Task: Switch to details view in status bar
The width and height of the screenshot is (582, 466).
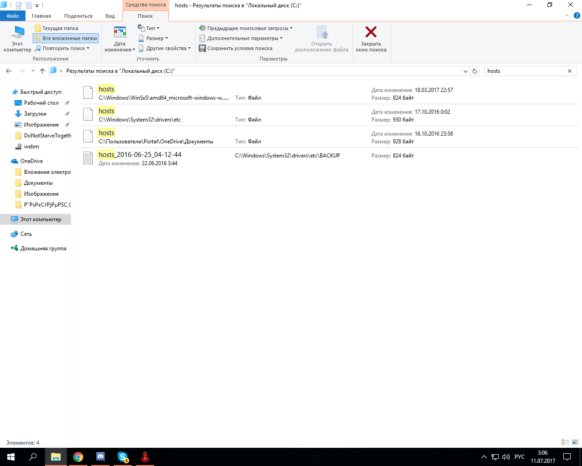Action: 565,442
